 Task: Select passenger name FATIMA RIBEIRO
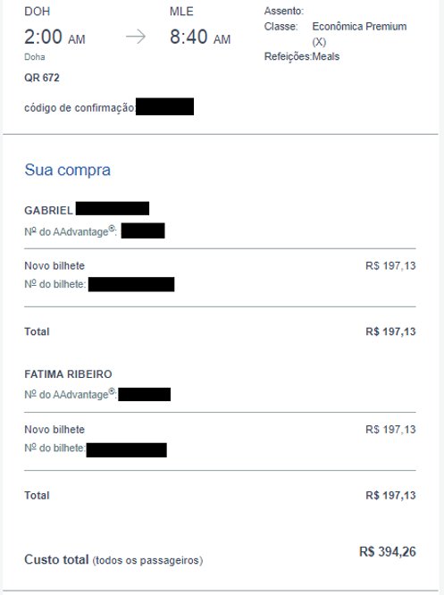(x=68, y=374)
